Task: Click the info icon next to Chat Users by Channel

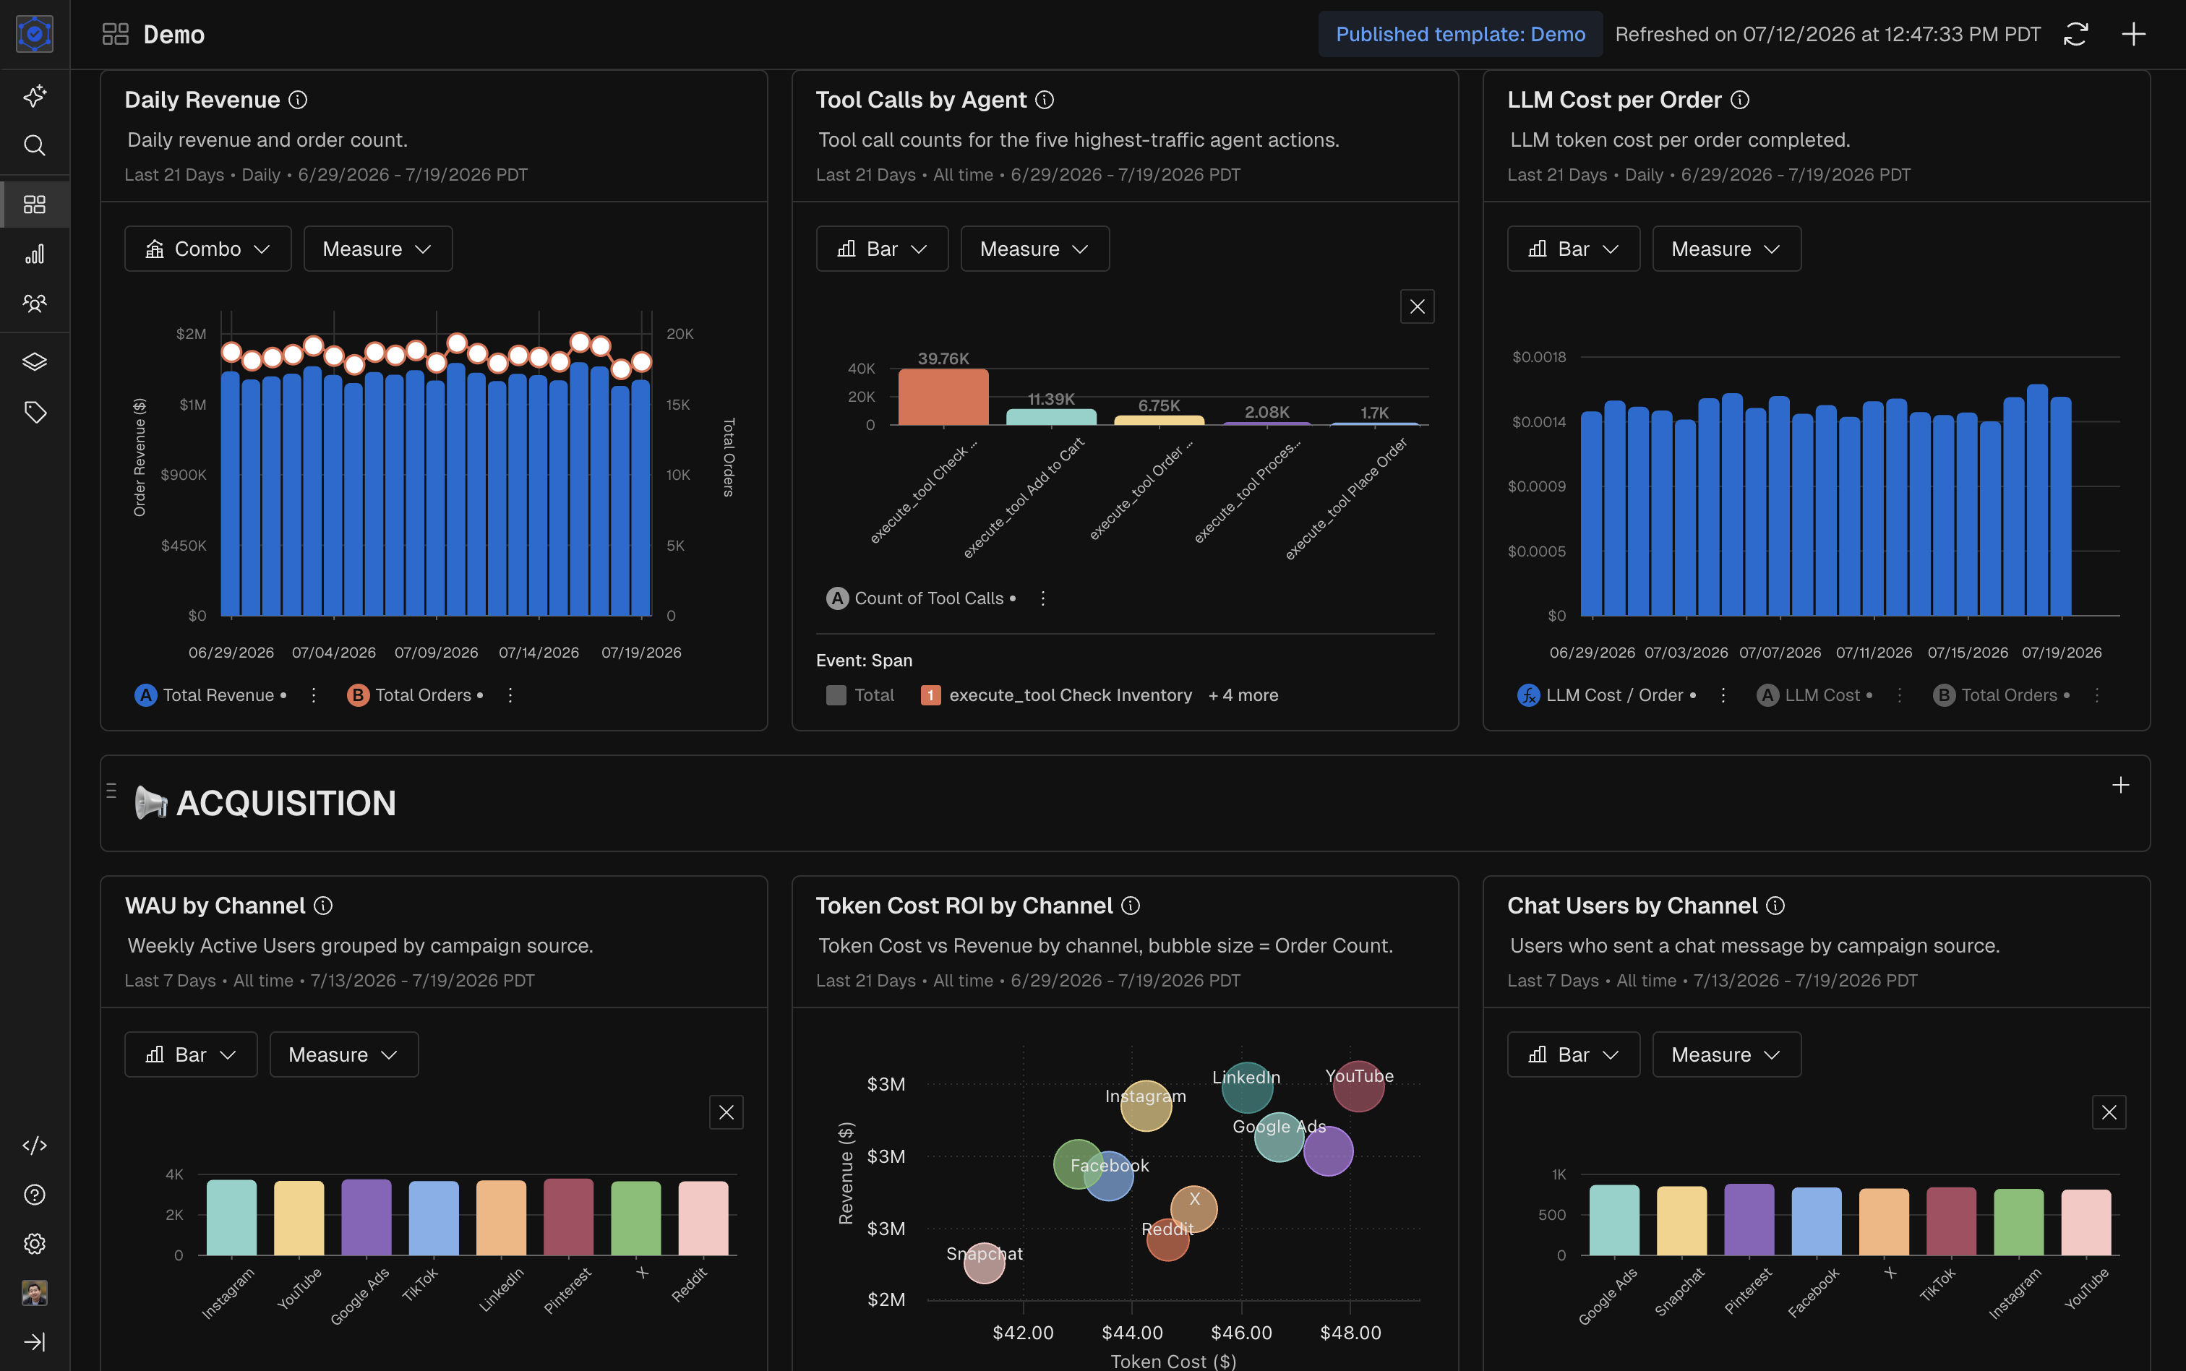Action: tap(1776, 906)
